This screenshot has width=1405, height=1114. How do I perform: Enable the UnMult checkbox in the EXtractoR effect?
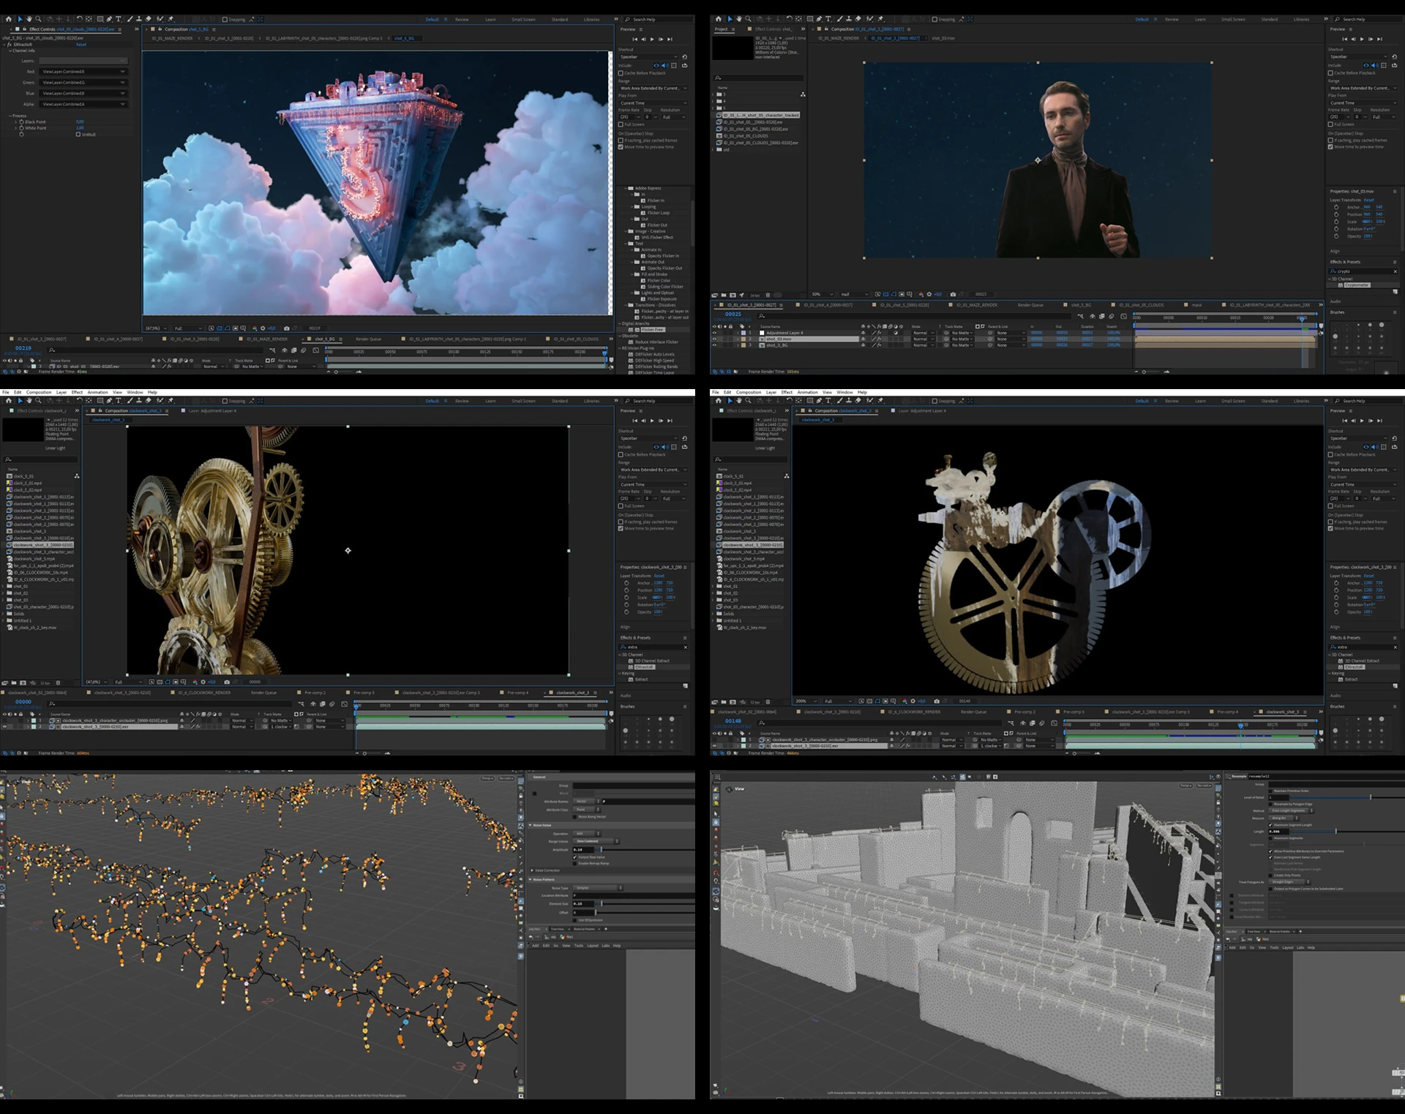pyautogui.click(x=78, y=135)
